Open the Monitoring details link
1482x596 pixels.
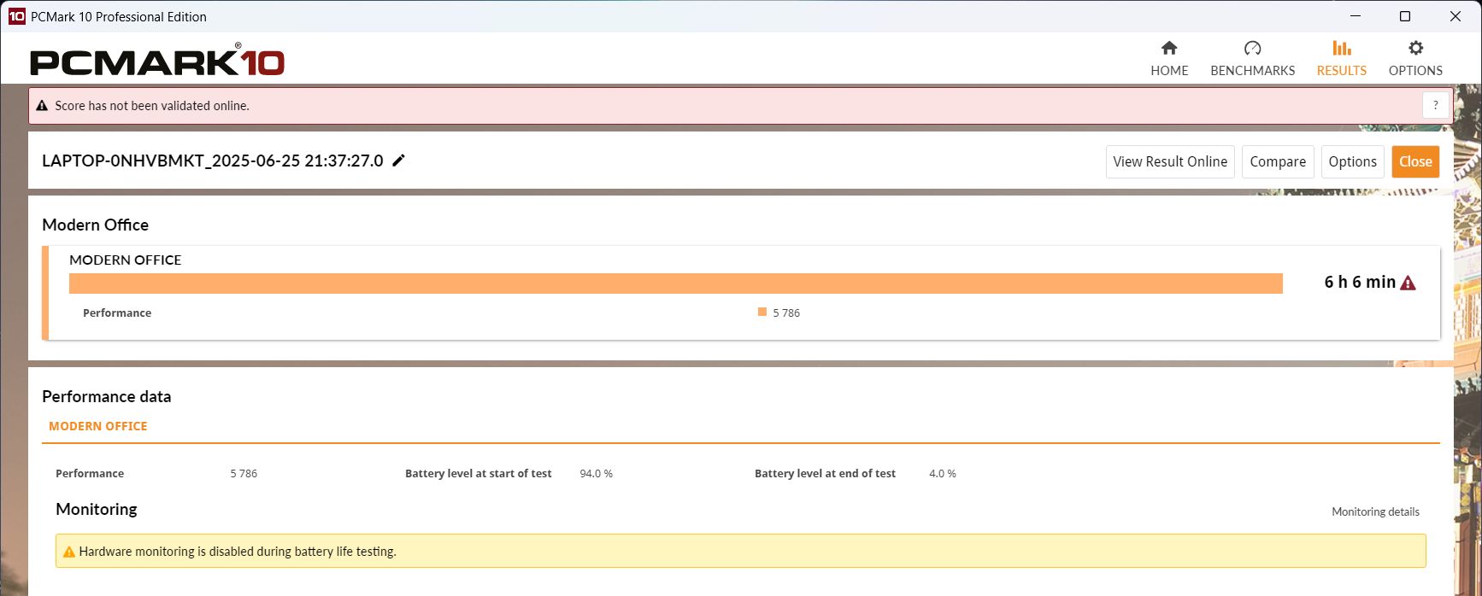pos(1375,511)
